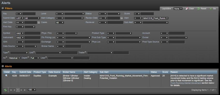
Task: Collapse the Filters section
Action: (x=3, y=8)
